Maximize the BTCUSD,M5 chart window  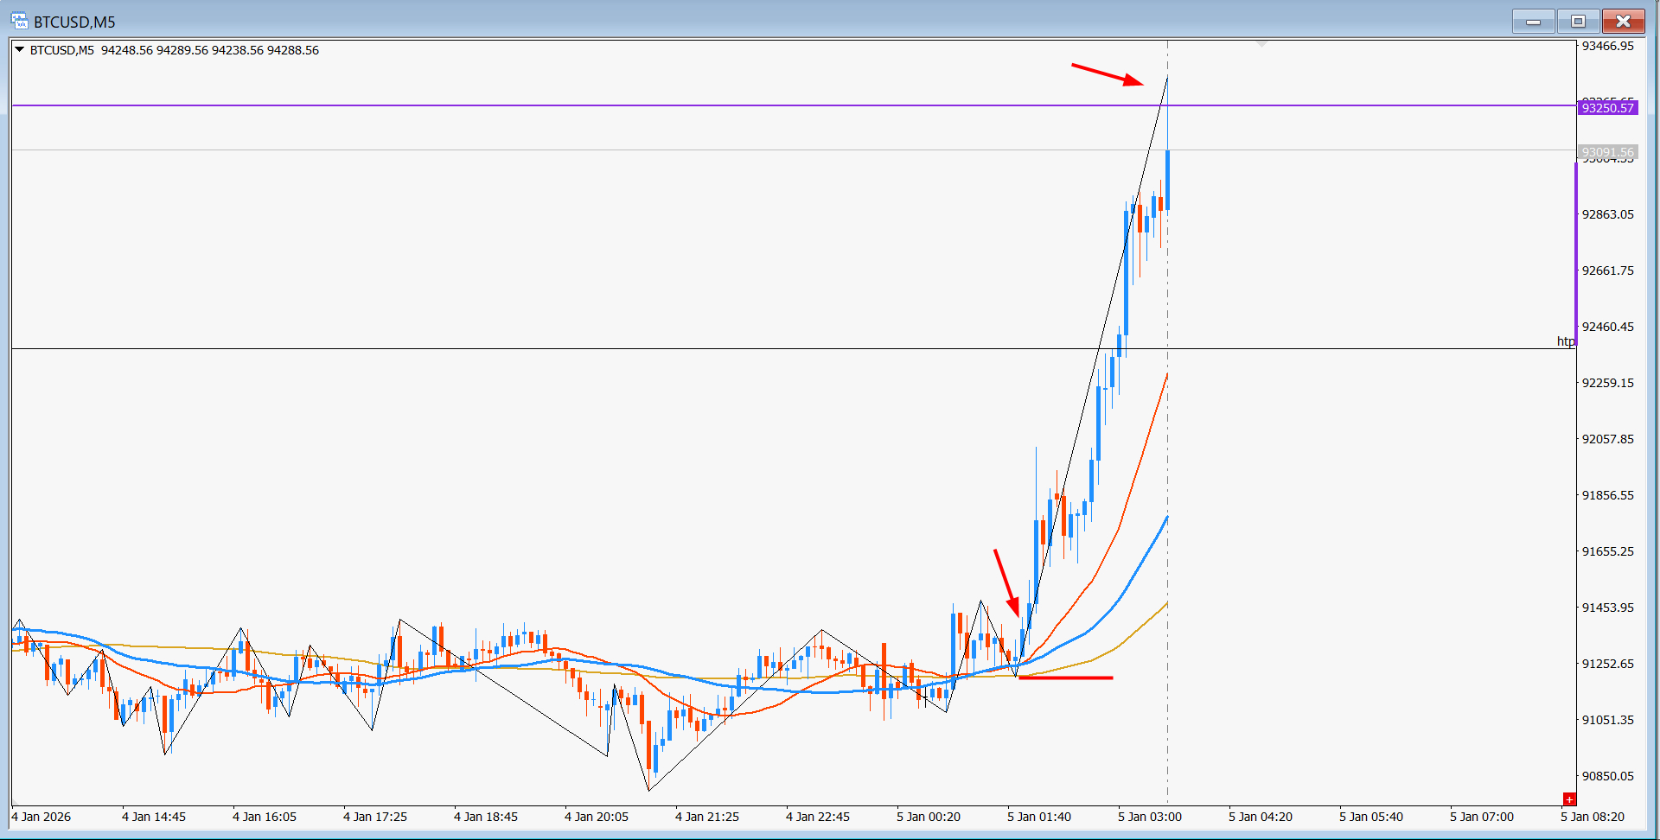(1578, 22)
